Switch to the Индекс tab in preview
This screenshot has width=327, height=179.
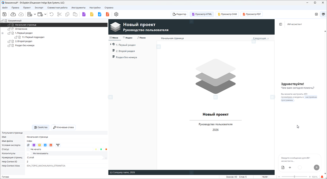[128, 38]
